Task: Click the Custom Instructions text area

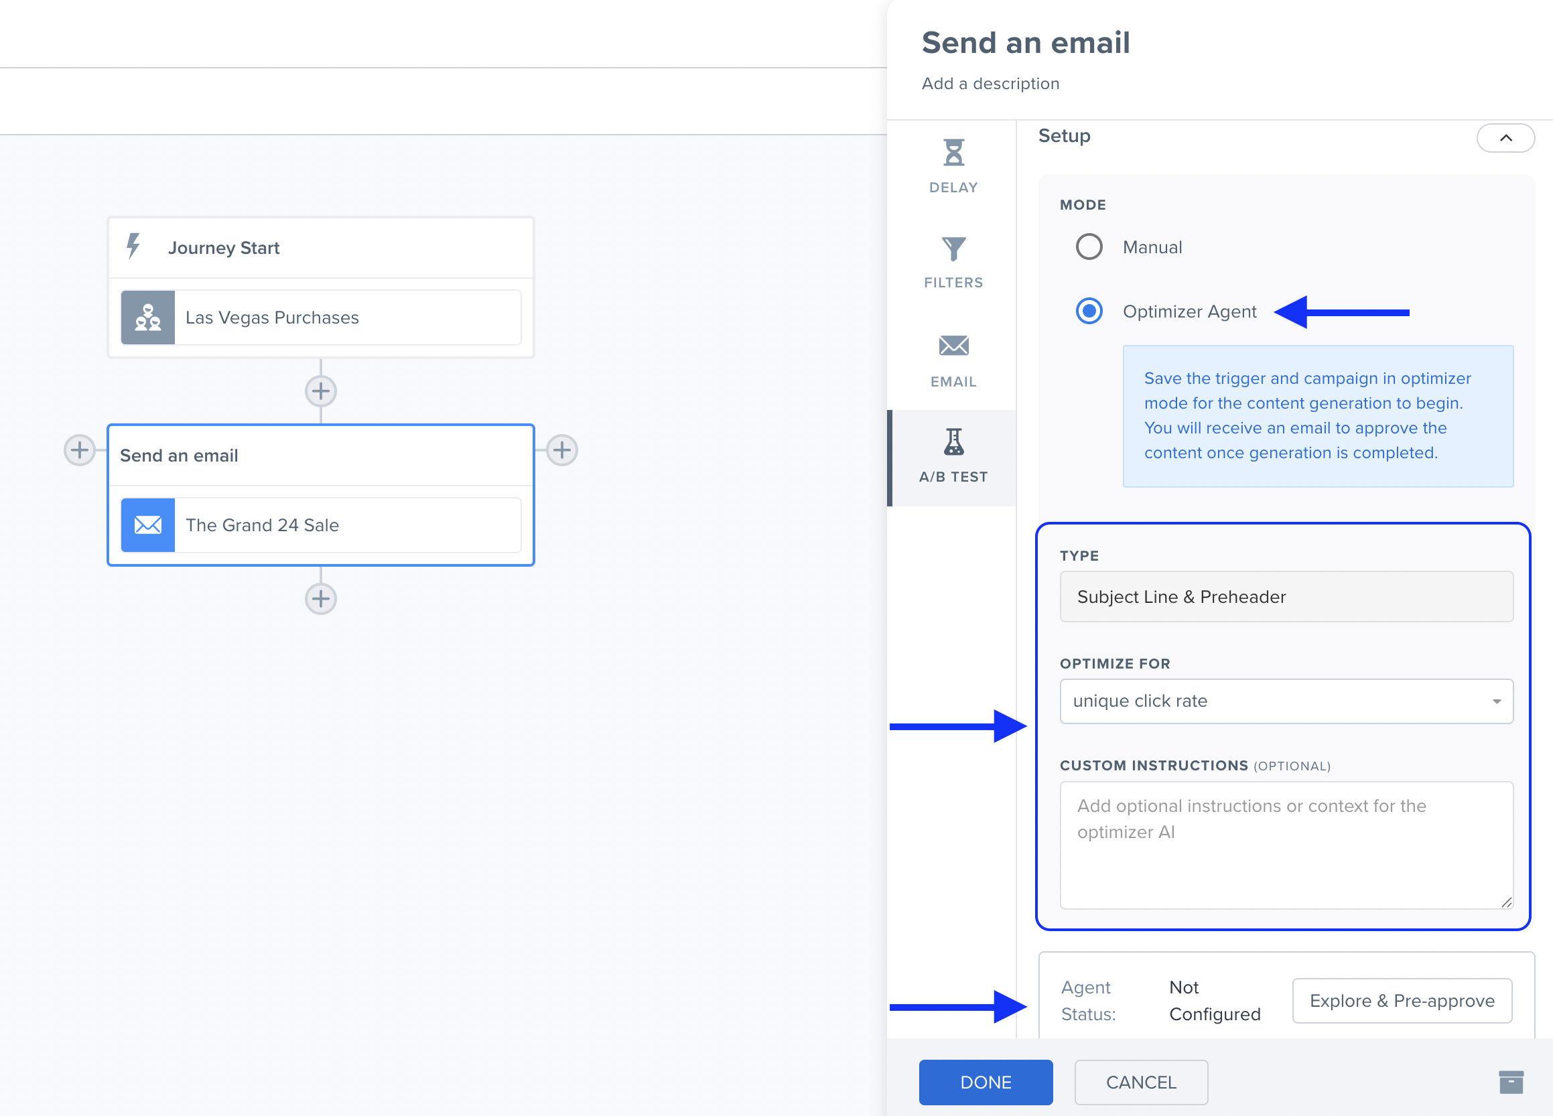Action: click(x=1286, y=845)
